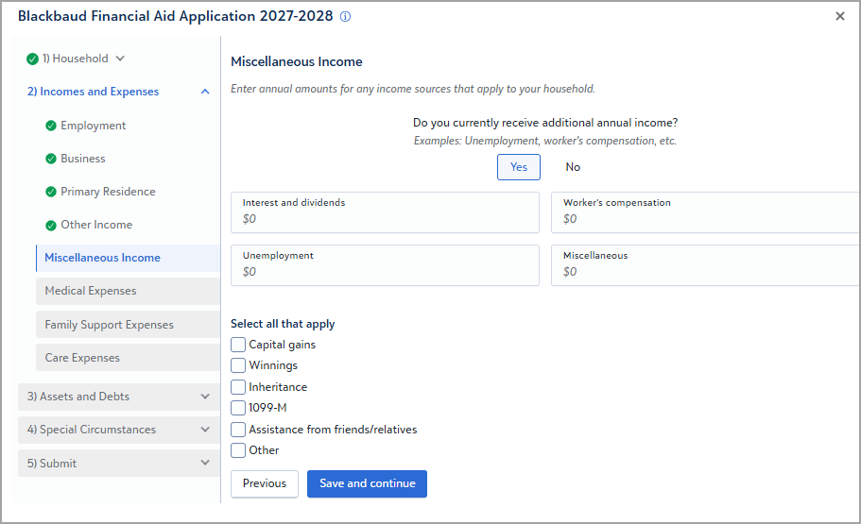
Task: Click the 3) Assets and Debts label
Action: click(x=78, y=397)
